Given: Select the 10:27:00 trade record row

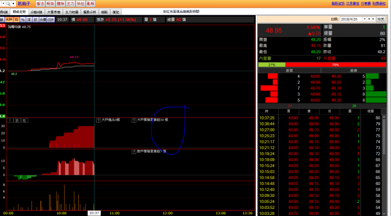Looking at the screenshot, I should [320, 130].
